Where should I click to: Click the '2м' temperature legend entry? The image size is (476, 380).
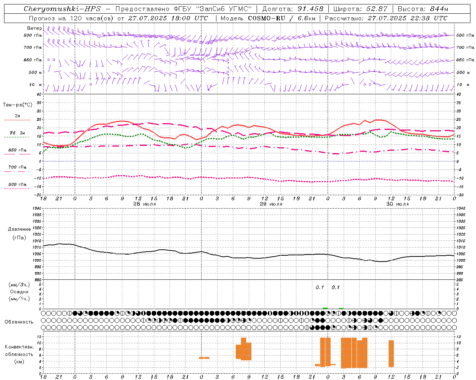coord(17,116)
